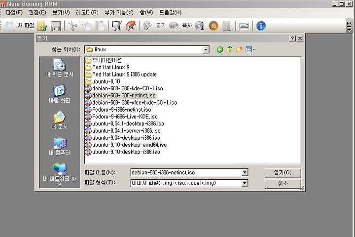Select the Red Hat Linux 9 folder
355x237 pixels.
coord(107,67)
